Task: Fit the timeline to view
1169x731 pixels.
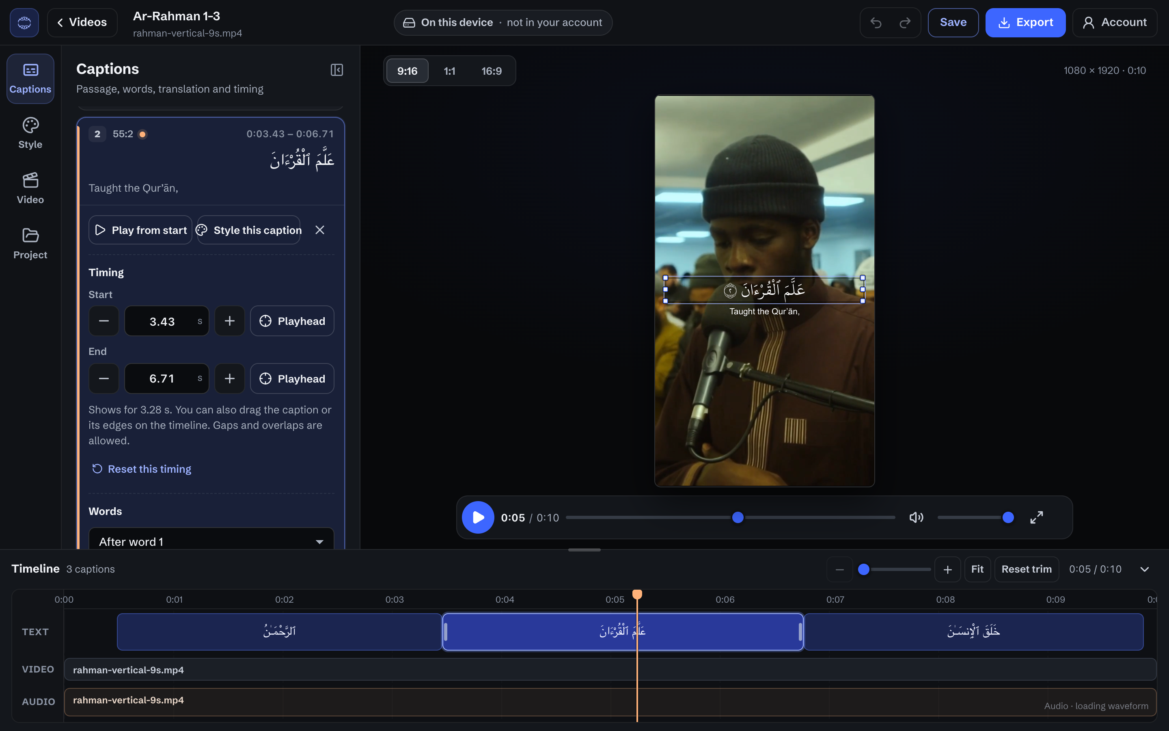Action: click(977, 569)
